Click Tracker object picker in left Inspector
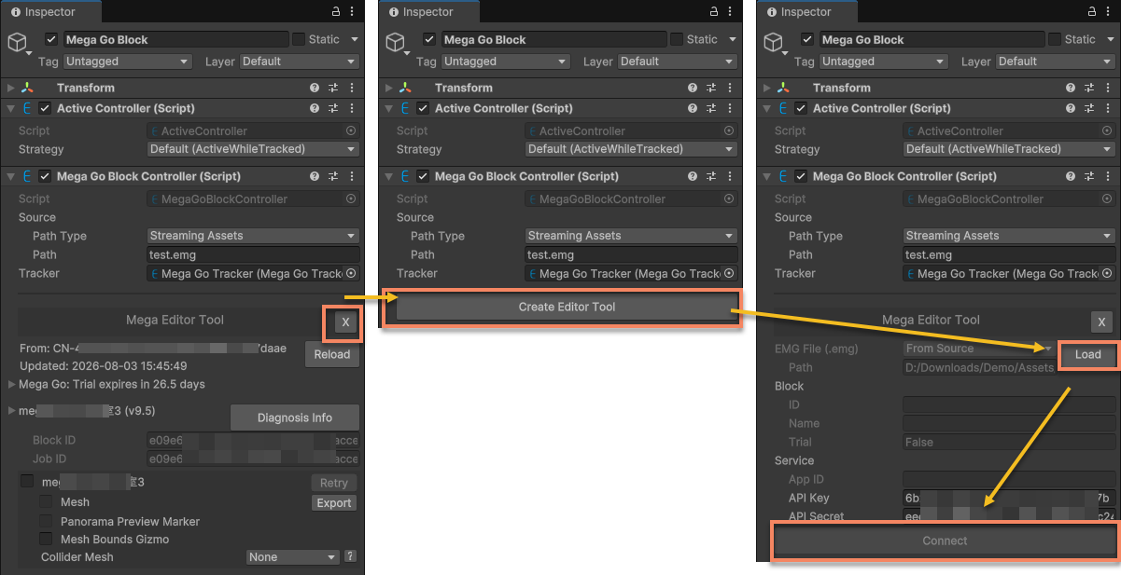 [351, 274]
